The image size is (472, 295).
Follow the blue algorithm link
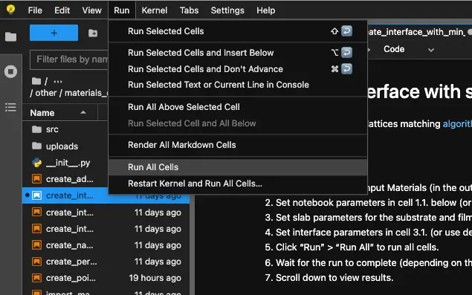457,123
